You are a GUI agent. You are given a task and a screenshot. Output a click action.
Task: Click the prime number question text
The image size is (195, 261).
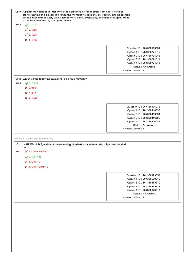pos(55,79)
